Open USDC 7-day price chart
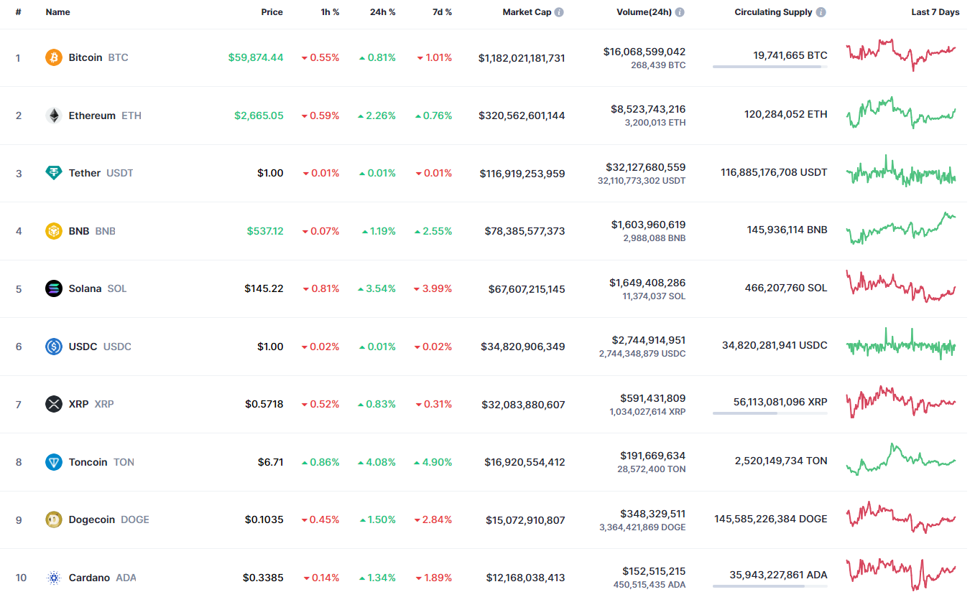 pyautogui.click(x=901, y=344)
